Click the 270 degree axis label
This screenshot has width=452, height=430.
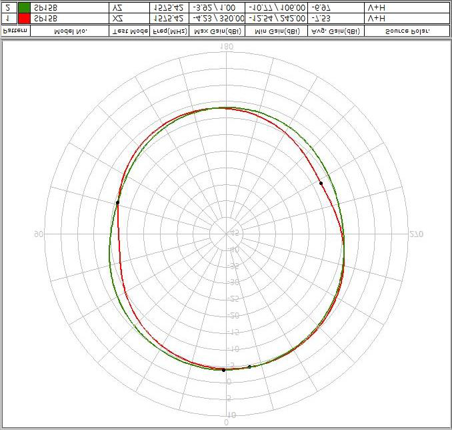415,234
